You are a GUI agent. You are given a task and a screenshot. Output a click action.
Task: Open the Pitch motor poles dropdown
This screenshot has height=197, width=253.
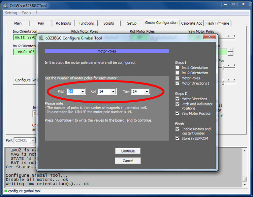tap(83, 91)
